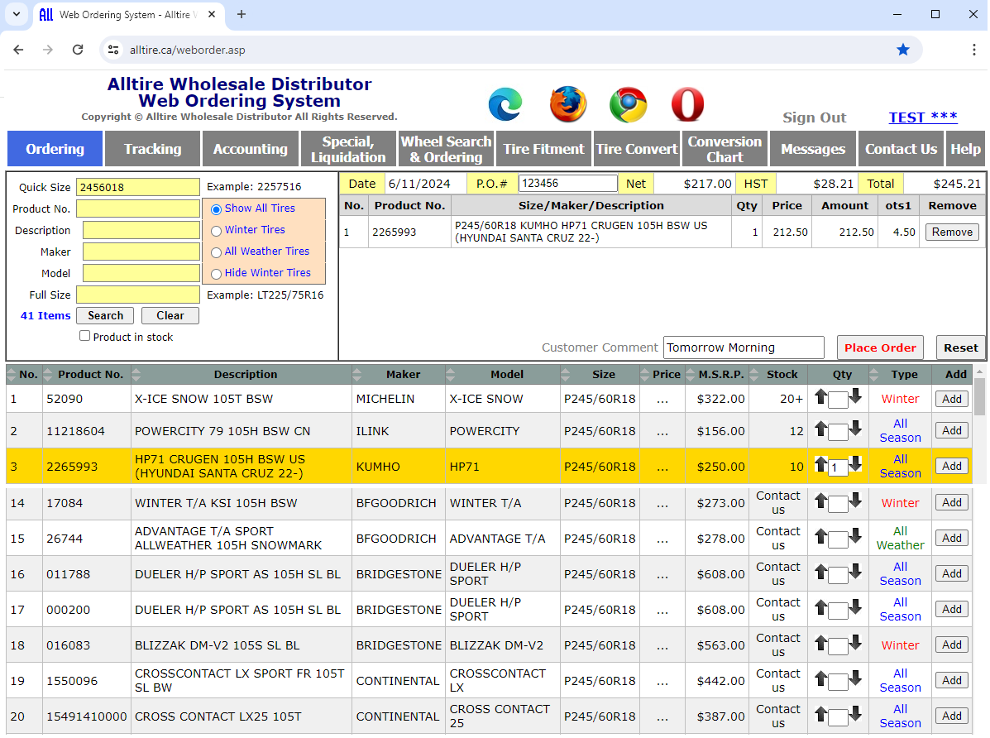Viewport: 990px width, 738px height.
Task: Decrease quantity for CROSSCONTACT LX SPORT row
Action: [x=855, y=678]
